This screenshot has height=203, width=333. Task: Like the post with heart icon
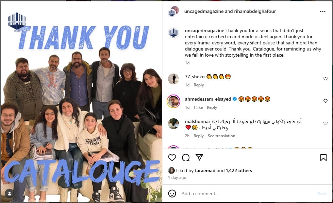click(x=172, y=158)
